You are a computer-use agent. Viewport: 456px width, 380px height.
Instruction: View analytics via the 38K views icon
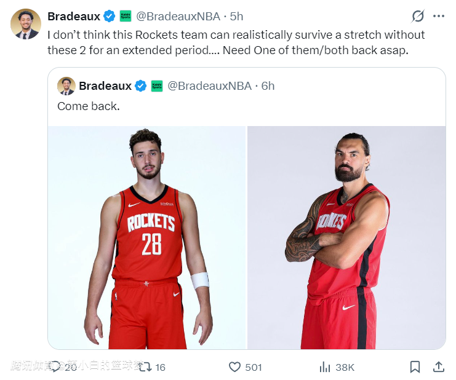pyautogui.click(x=325, y=367)
